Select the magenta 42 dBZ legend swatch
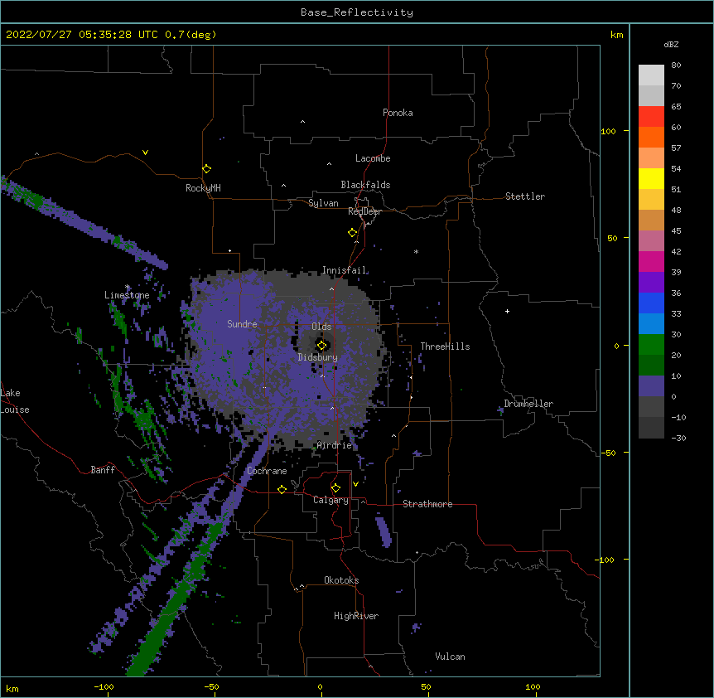Image resolution: width=714 pixels, height=698 pixels. point(651,261)
